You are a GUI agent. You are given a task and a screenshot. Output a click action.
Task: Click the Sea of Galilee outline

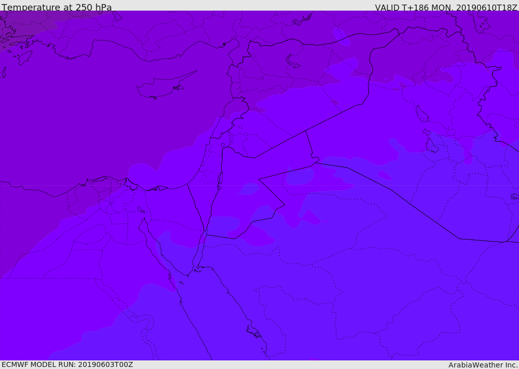(223, 145)
